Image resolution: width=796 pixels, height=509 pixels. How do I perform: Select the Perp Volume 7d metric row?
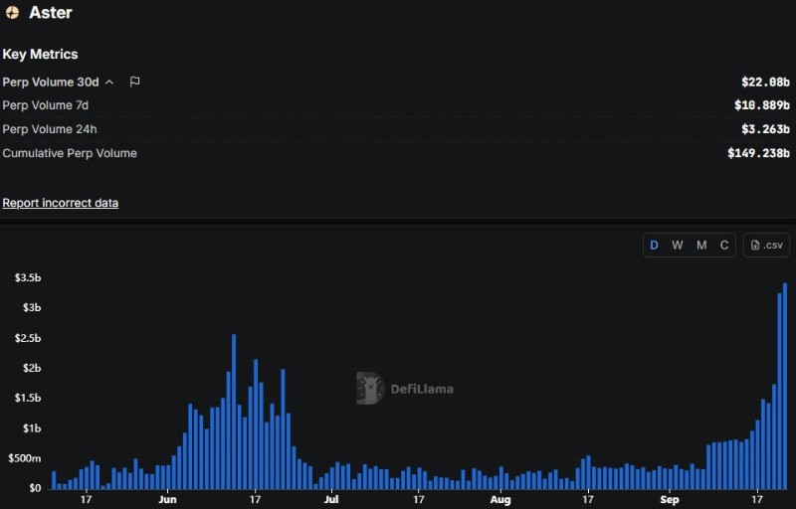(x=50, y=105)
